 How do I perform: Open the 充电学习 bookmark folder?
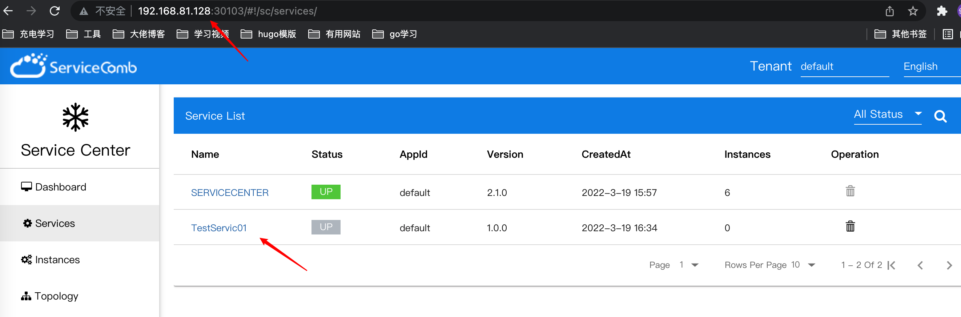tap(28, 34)
